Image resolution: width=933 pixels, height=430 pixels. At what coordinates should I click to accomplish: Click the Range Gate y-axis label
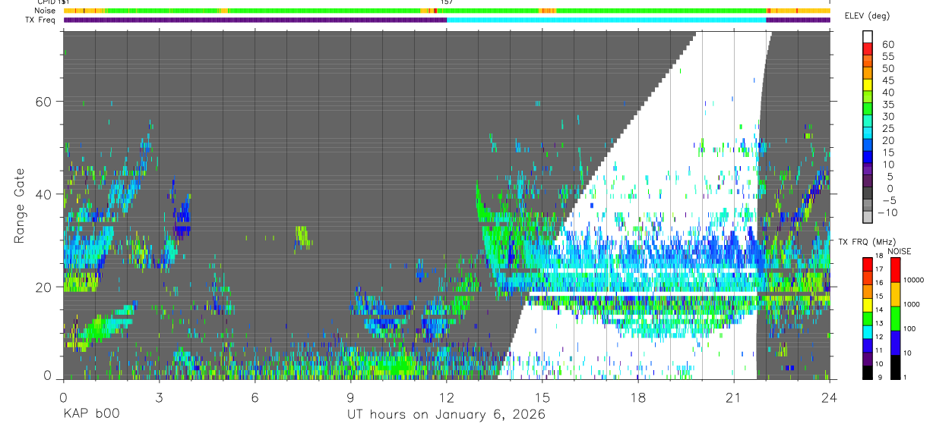(20, 205)
